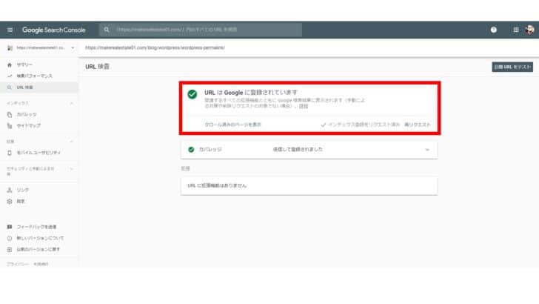The width and height of the screenshot is (539, 304).
Task: Click the feedback speech bubble icon
Action: (10, 227)
